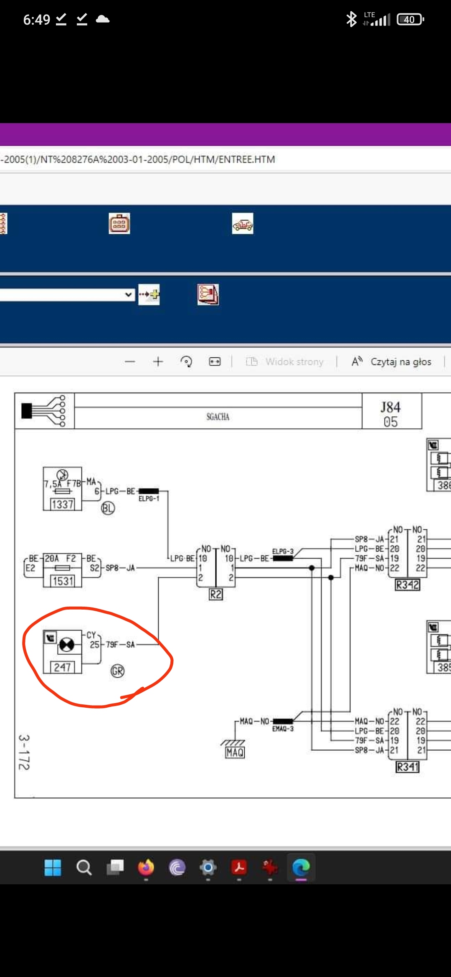Open Adobe Acrobat from the taskbar
Viewport: 451px width, 977px height.
239,868
